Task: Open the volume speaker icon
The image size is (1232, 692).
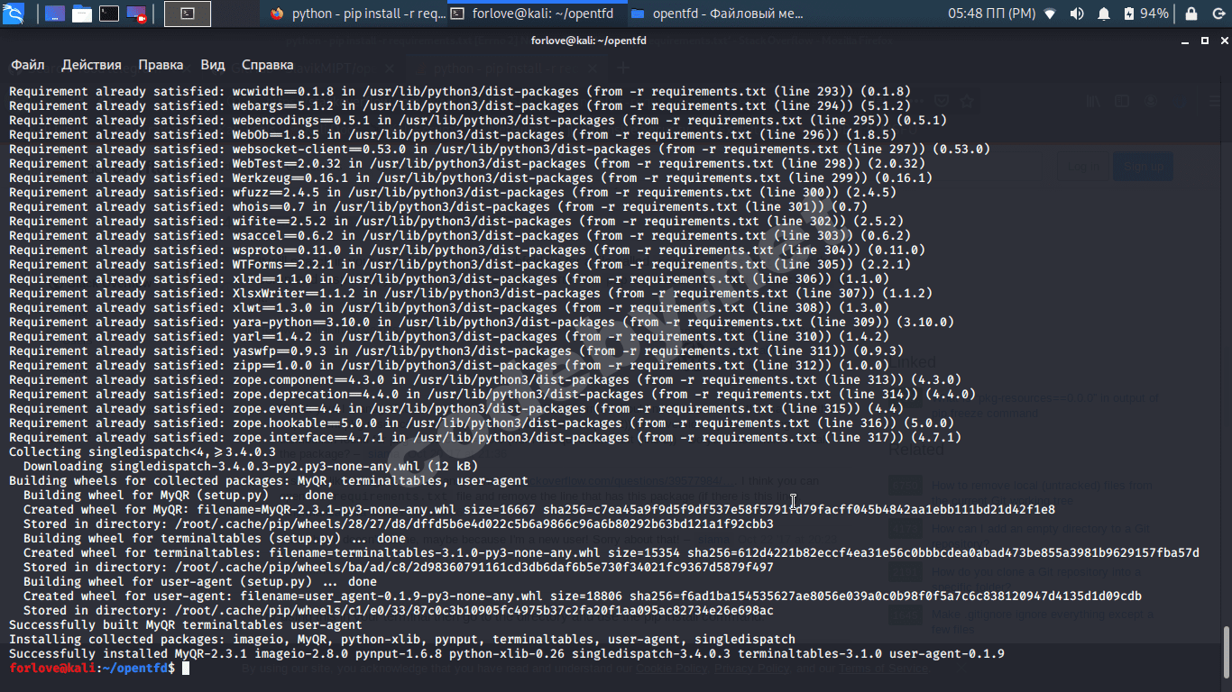Action: [1077, 14]
